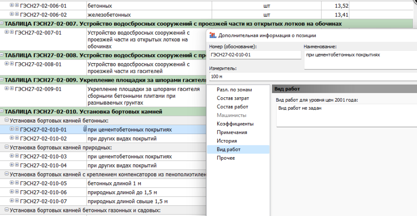Click the 'Вид работ' panel header

(x=344, y=89)
